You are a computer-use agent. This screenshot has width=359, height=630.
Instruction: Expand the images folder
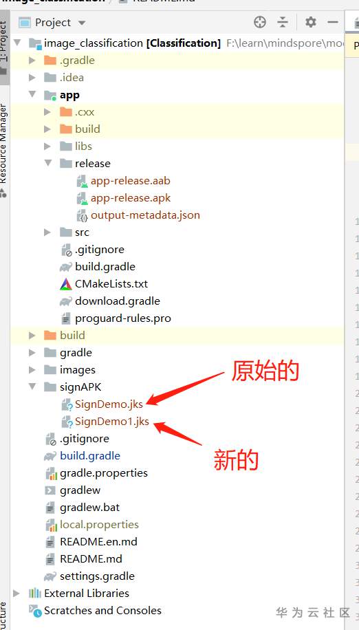point(32,369)
